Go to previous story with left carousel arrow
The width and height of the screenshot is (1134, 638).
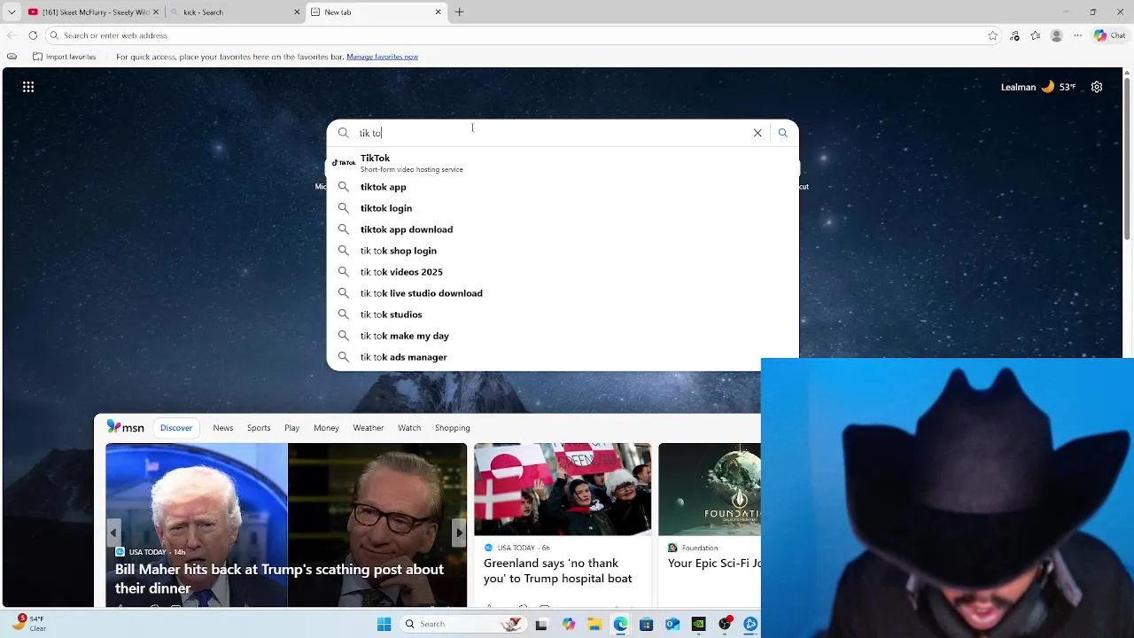pyautogui.click(x=113, y=533)
